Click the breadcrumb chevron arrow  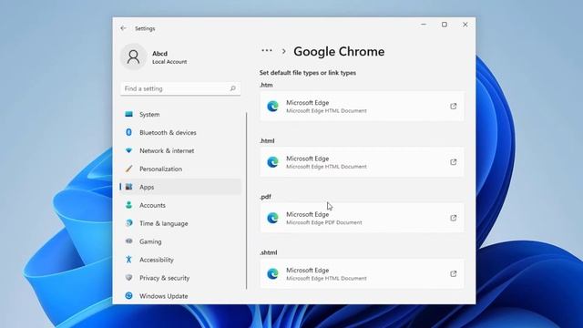coord(283,51)
